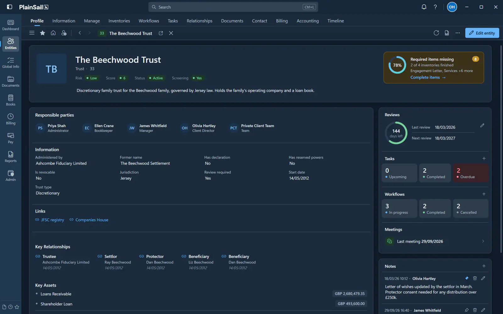
Task: Switch to the Information tab
Action: pos(64,21)
